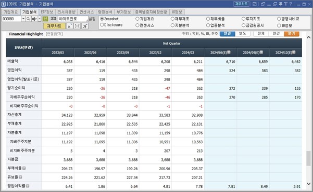Screen dimensions: 313x192
Task: Click the pin window icon
Action: pyautogui.click(x=281, y=4)
